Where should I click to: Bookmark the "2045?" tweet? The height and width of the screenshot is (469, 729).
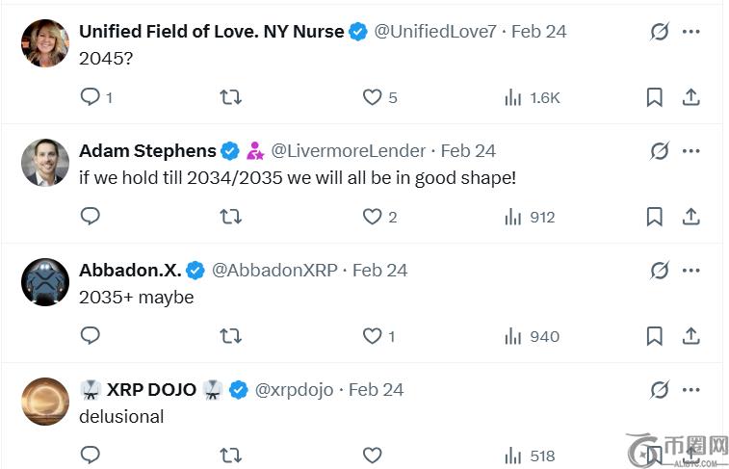click(x=654, y=97)
